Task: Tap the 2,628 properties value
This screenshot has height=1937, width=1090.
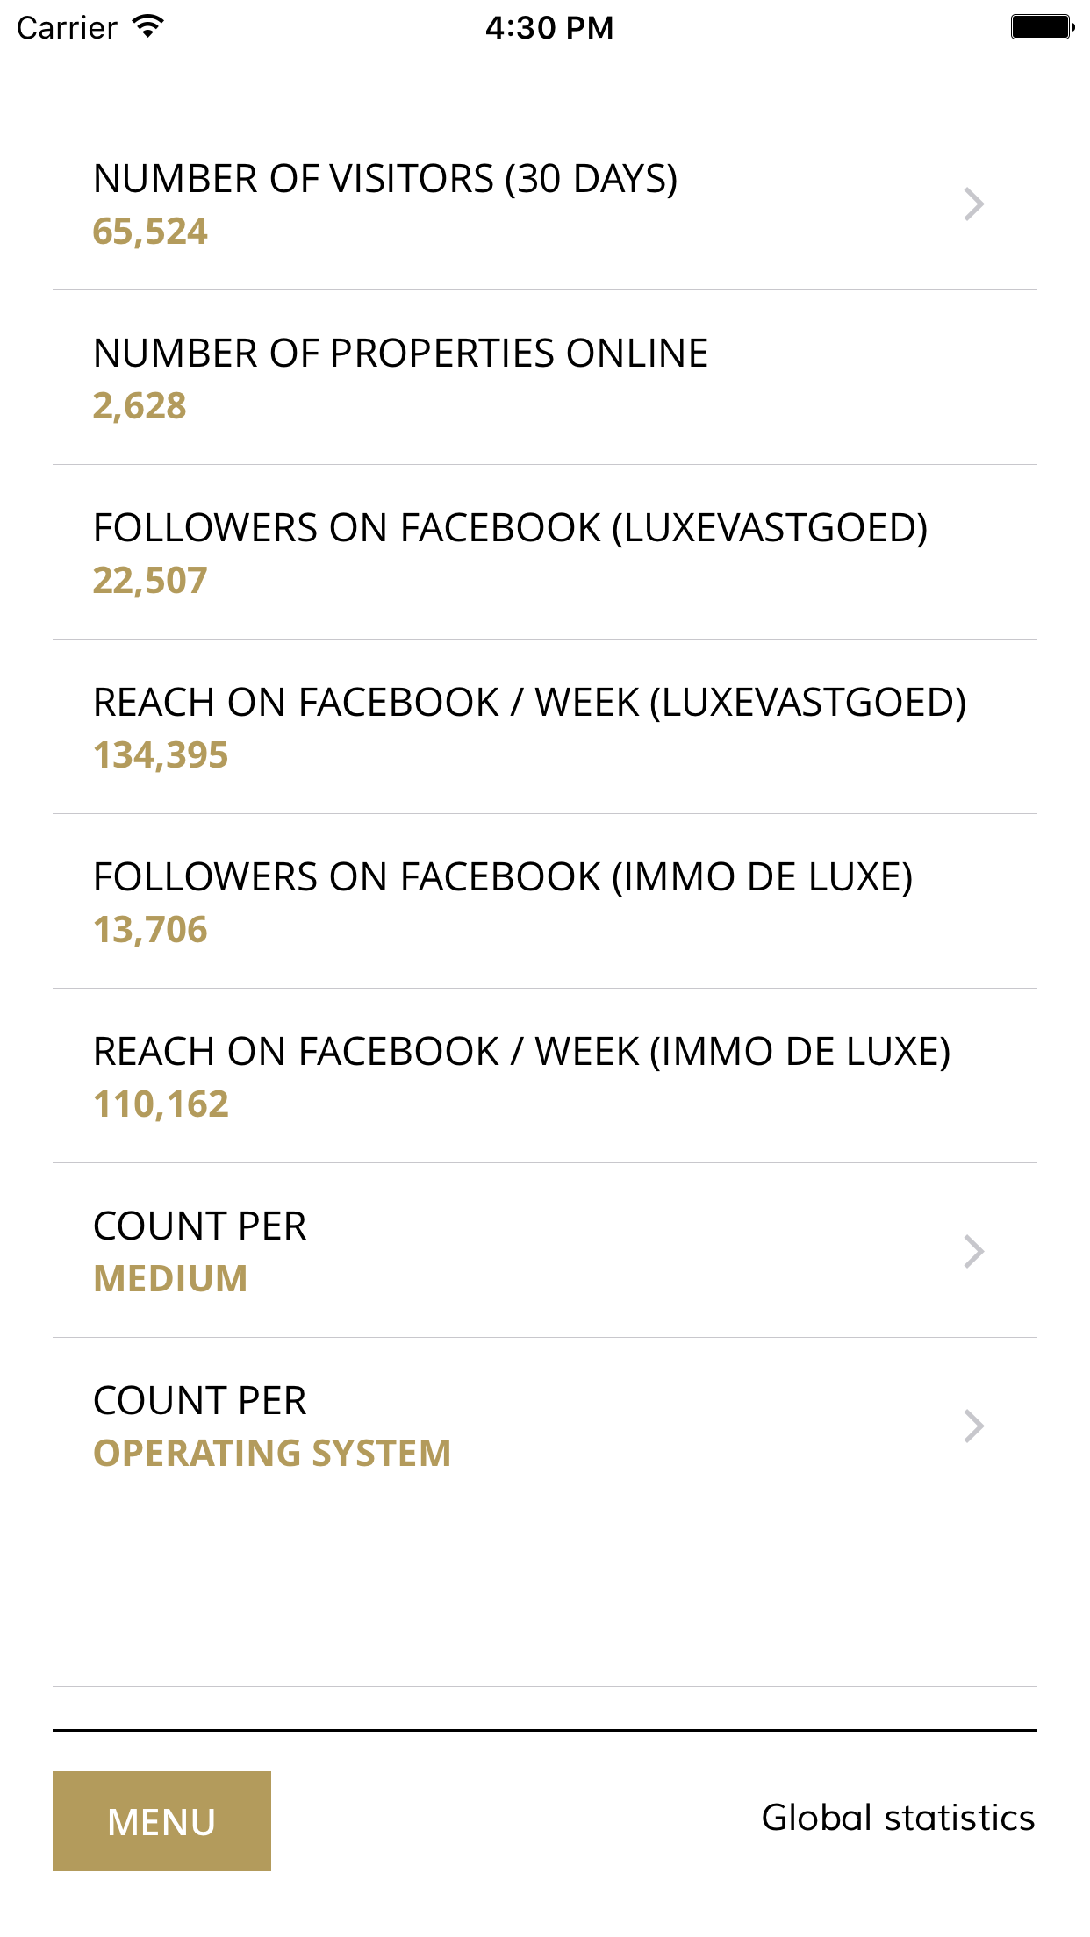Action: point(140,406)
